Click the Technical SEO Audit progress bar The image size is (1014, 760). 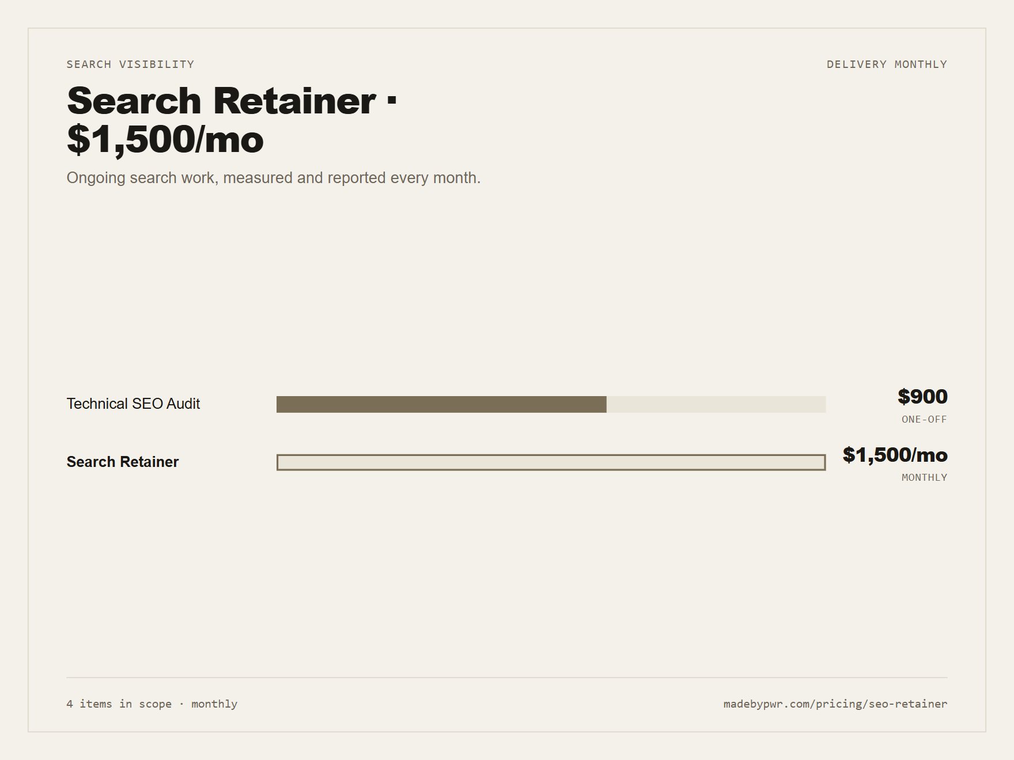click(551, 404)
